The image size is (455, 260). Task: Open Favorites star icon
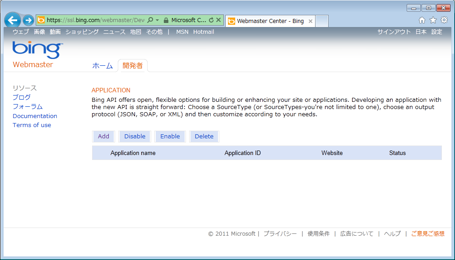433,20
